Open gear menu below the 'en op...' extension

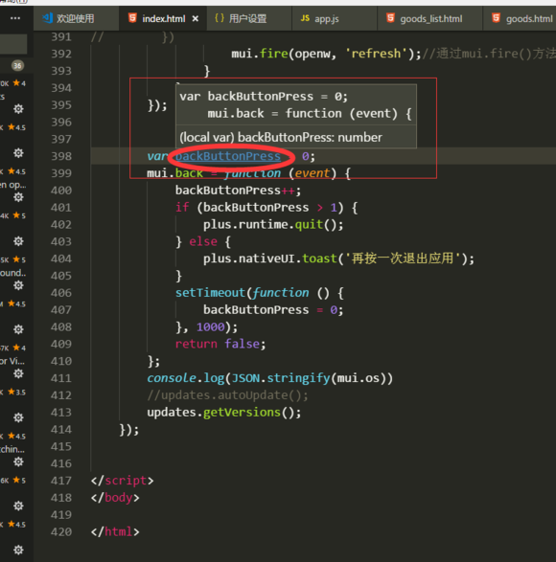pos(18,197)
